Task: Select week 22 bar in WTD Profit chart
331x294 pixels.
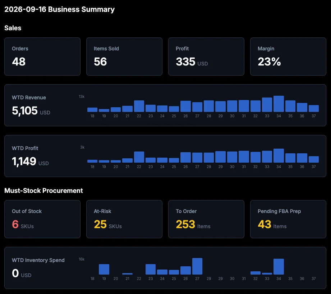Action: click(139, 157)
